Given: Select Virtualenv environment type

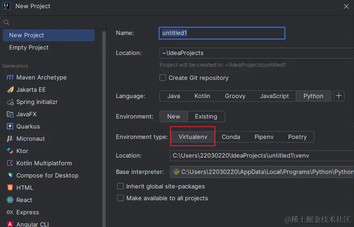Looking at the screenshot, I should click(x=193, y=137).
